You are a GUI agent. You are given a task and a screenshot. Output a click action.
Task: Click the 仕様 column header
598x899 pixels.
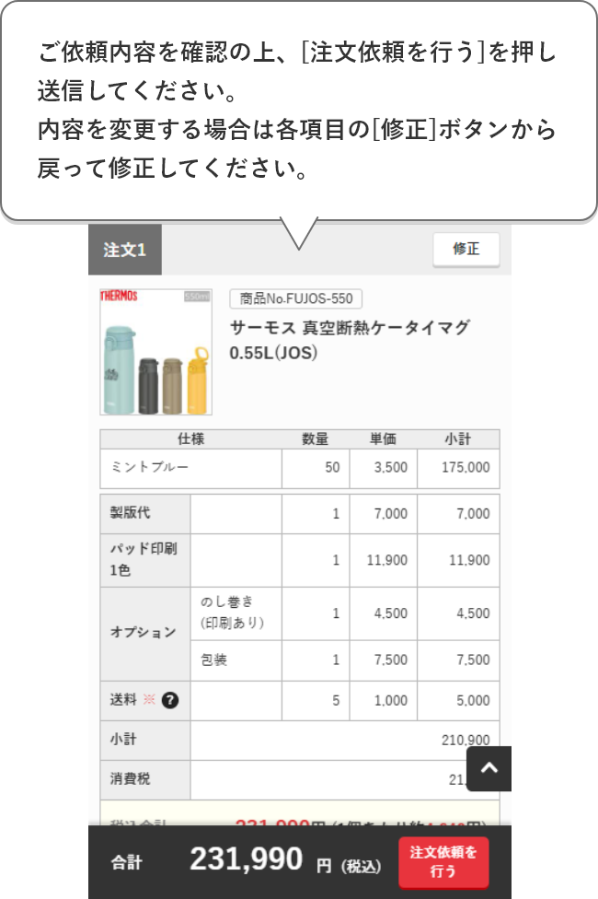190,438
